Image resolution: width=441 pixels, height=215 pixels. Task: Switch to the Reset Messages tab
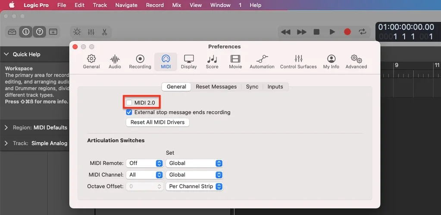click(216, 86)
